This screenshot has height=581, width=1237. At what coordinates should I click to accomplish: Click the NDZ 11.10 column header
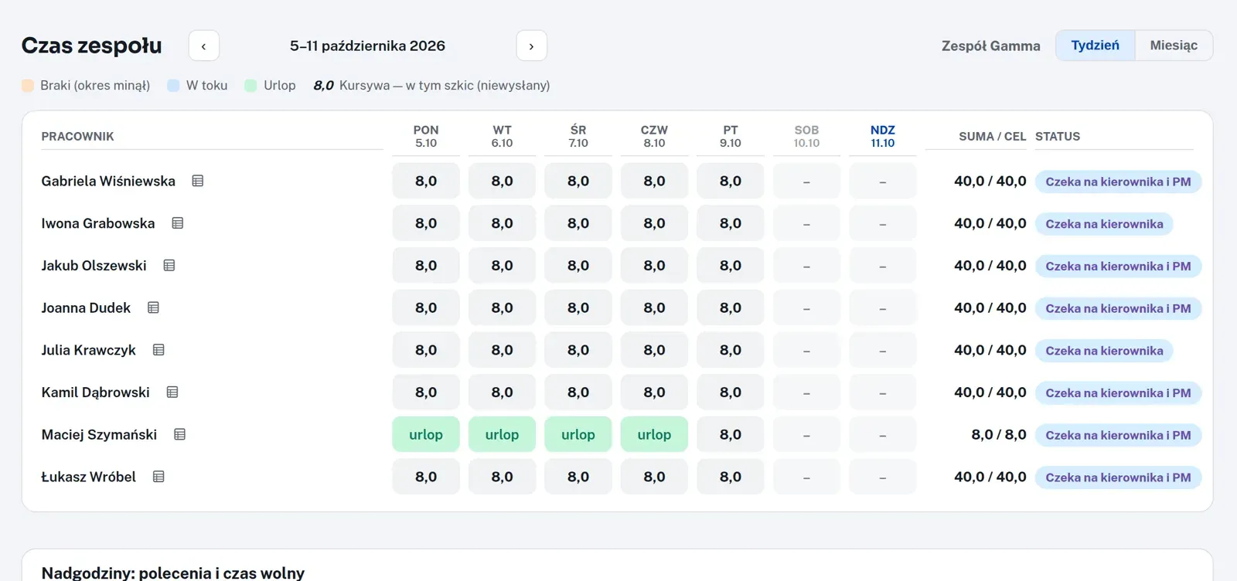click(x=883, y=136)
